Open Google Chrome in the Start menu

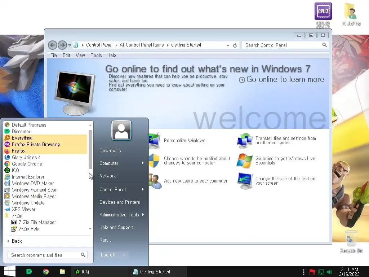(x=27, y=164)
